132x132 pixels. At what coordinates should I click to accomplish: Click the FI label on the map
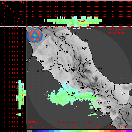pos(46,35)
